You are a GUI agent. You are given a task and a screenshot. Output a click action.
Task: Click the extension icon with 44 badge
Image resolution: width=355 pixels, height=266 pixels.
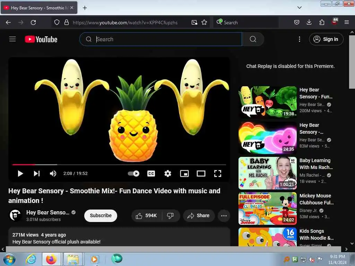pyautogui.click(x=335, y=22)
